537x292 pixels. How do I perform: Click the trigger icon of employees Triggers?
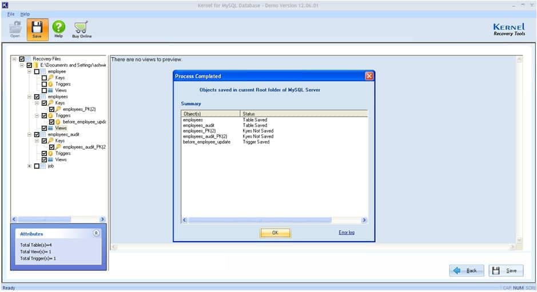pos(51,115)
